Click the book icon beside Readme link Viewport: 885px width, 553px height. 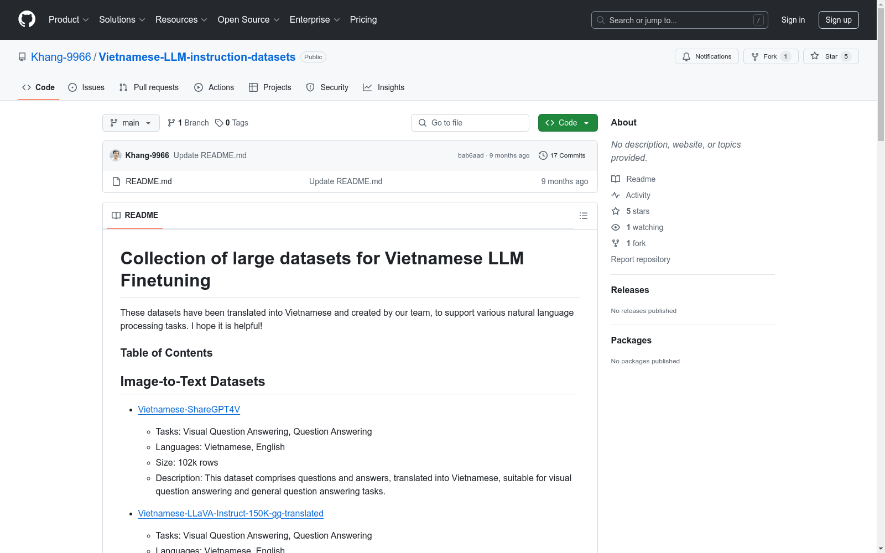[x=616, y=179]
